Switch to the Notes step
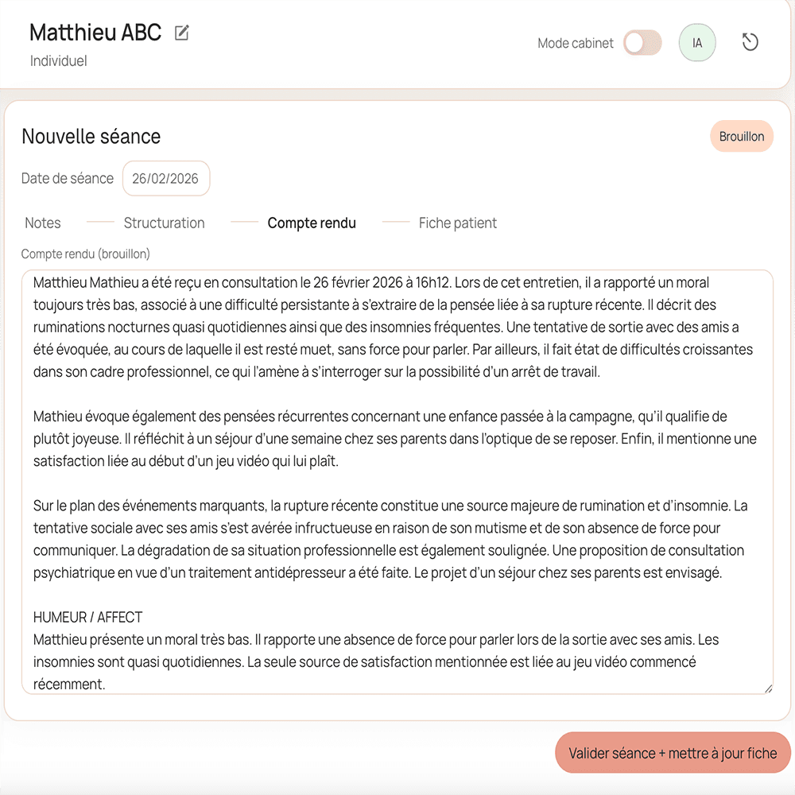Viewport: 795px width, 795px height. tap(43, 223)
